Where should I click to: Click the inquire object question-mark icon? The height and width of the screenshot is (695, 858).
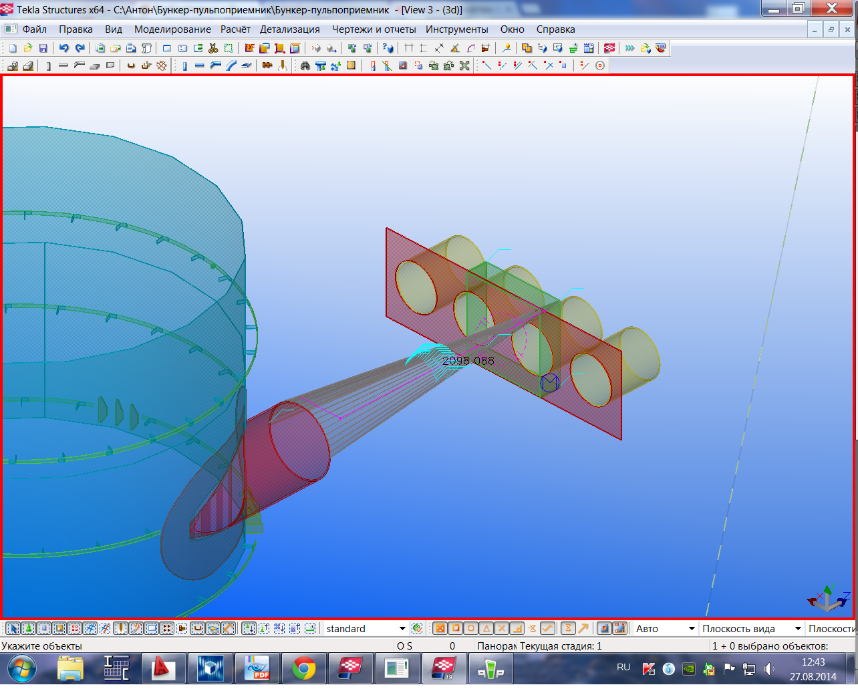(x=388, y=48)
